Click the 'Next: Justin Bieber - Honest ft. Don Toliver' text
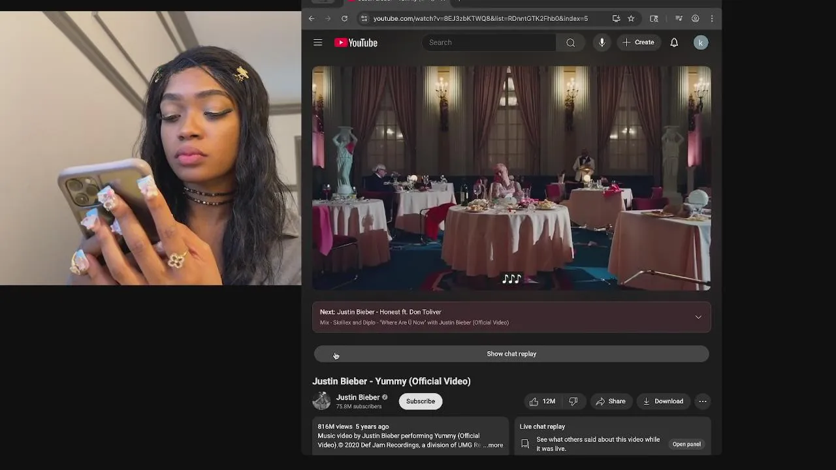Viewport: 836px width, 470px height. coord(381,312)
